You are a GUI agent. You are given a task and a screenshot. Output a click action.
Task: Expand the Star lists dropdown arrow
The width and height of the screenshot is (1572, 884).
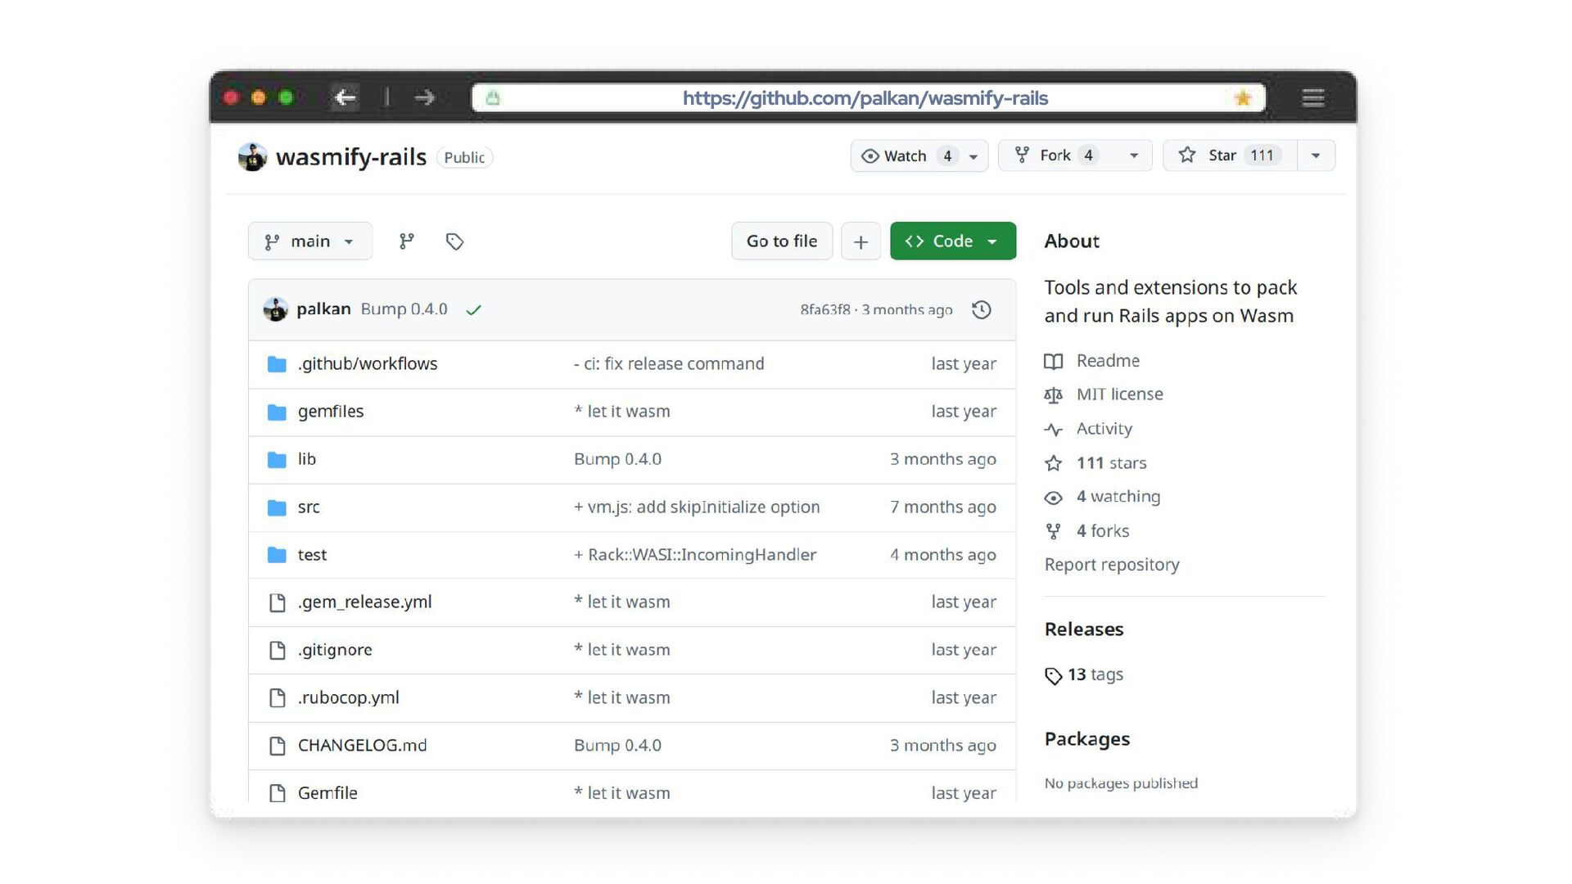pos(1316,156)
